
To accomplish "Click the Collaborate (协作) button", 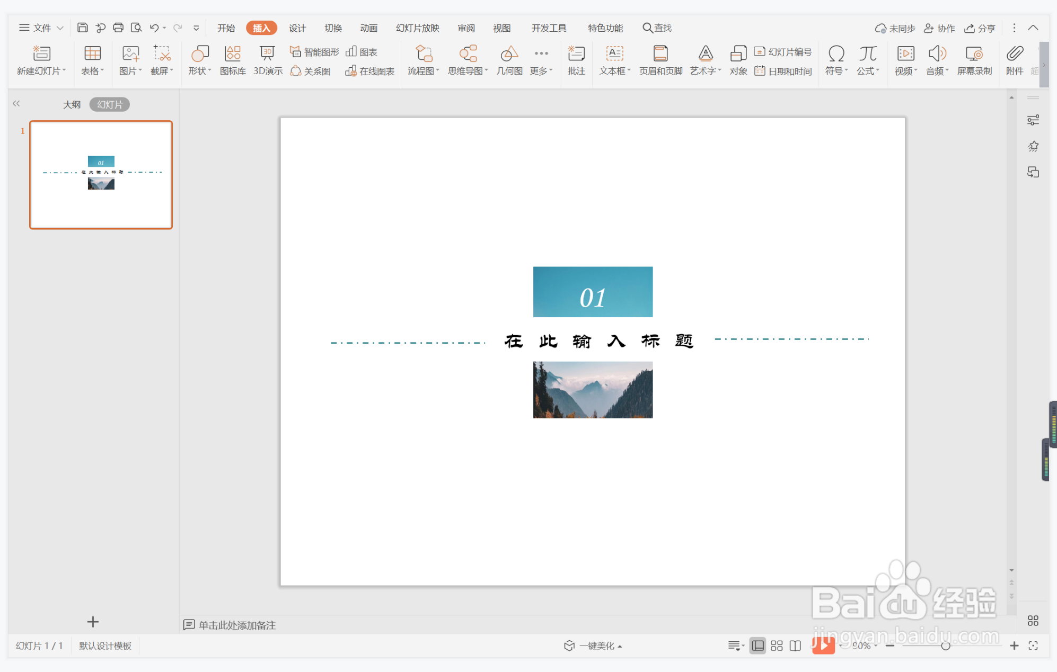I will click(x=939, y=28).
